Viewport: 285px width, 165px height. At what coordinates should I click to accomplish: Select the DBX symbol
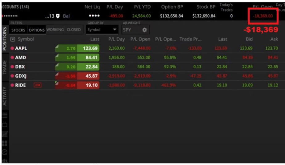20,67
